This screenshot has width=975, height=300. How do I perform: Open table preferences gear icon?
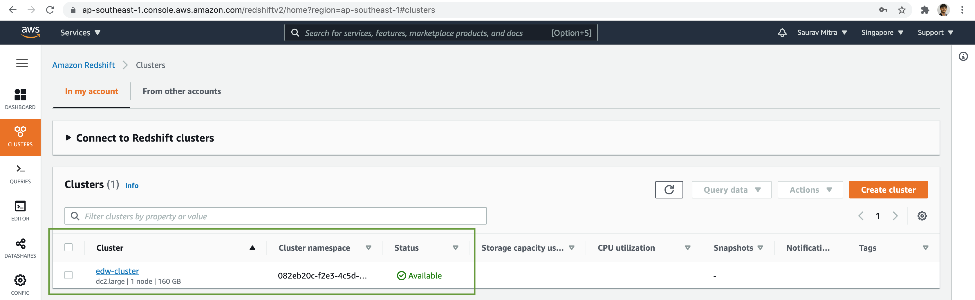(922, 216)
